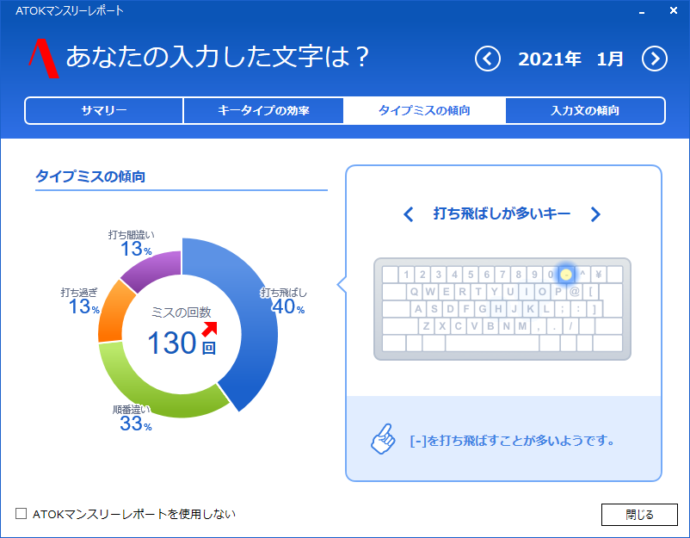Click the A key on keyboard diagram
This screenshot has height=538, width=690.
click(418, 309)
